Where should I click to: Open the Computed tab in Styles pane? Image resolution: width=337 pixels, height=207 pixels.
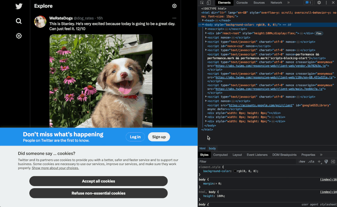click(221, 155)
